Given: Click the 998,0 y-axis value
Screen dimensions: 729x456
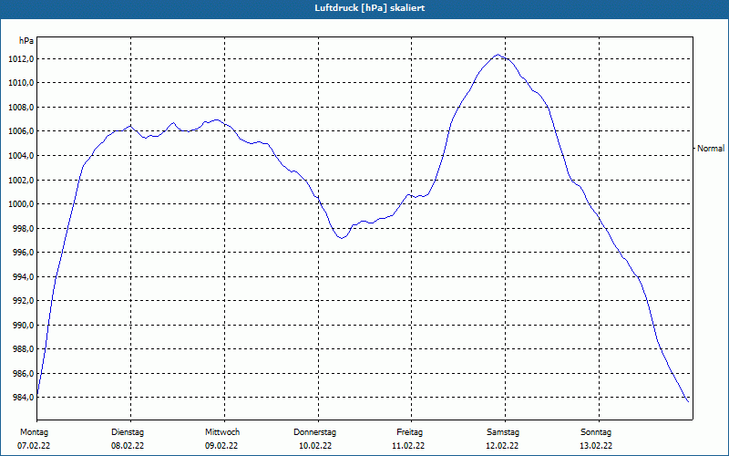Looking at the screenshot, I should pyautogui.click(x=23, y=228).
